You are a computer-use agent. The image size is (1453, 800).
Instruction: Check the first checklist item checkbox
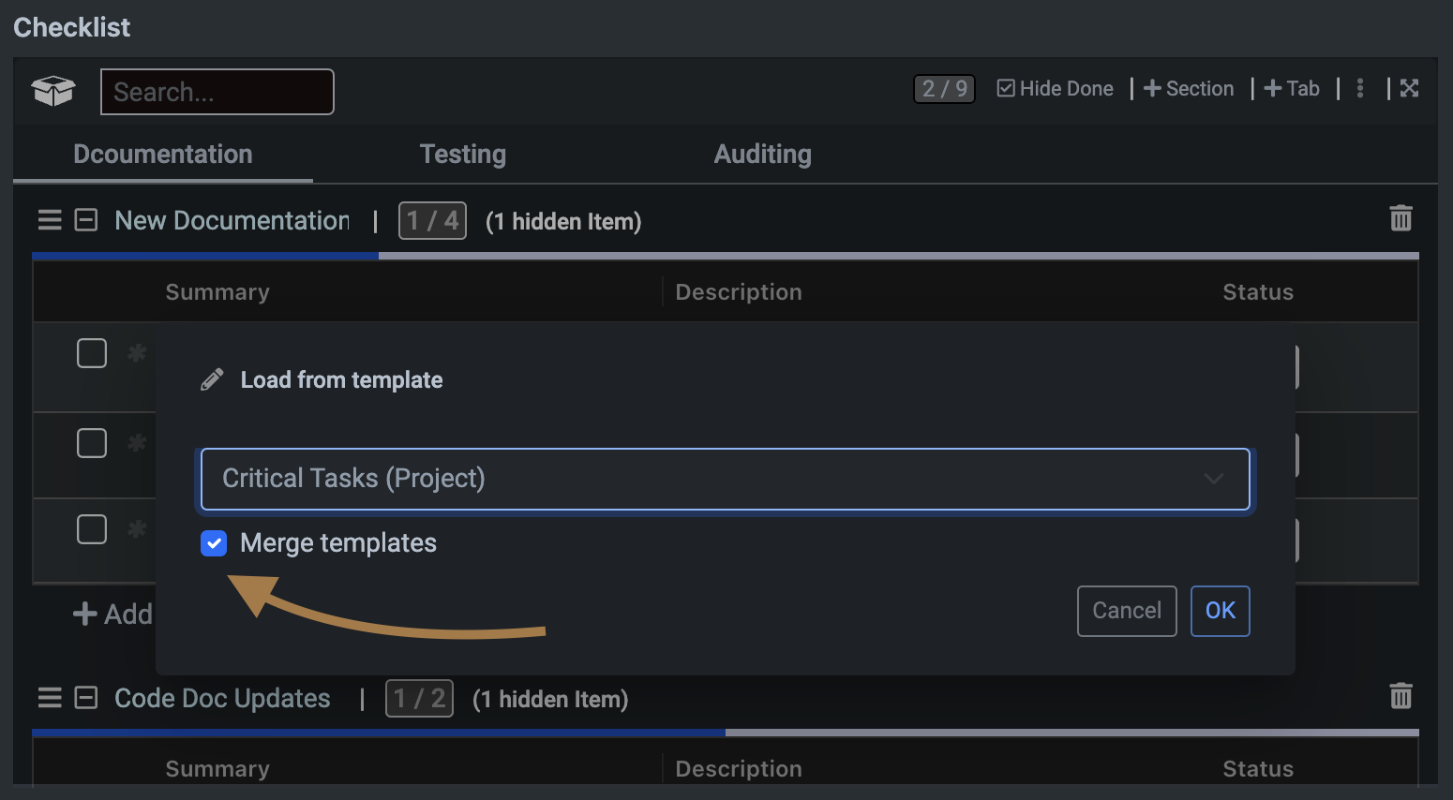(x=92, y=353)
